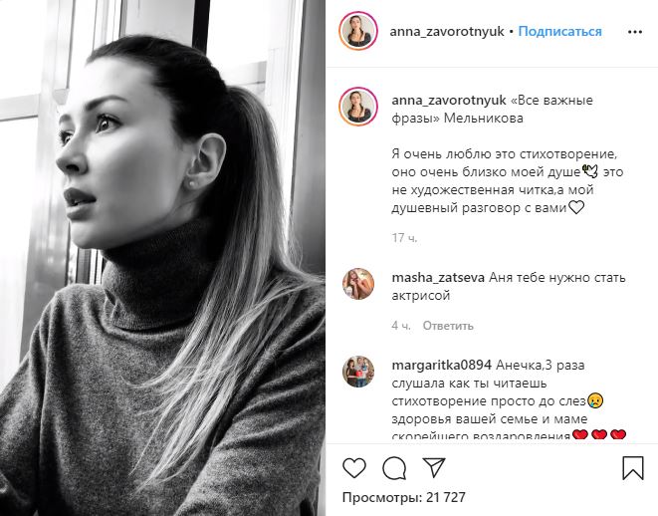Click Просмотры: 21 727 view count
The width and height of the screenshot is (658, 516).
pos(404,497)
